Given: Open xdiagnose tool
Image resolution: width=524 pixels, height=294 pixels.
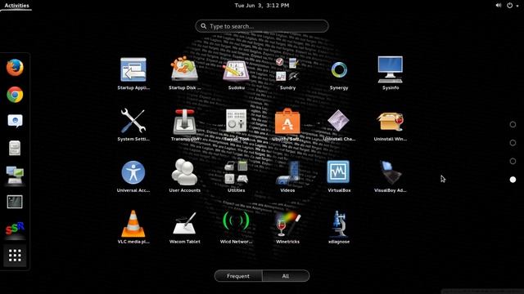Looking at the screenshot, I should pos(339,224).
